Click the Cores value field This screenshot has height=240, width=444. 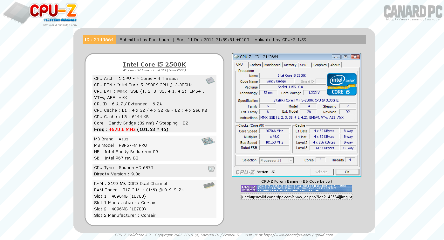coord(320,160)
